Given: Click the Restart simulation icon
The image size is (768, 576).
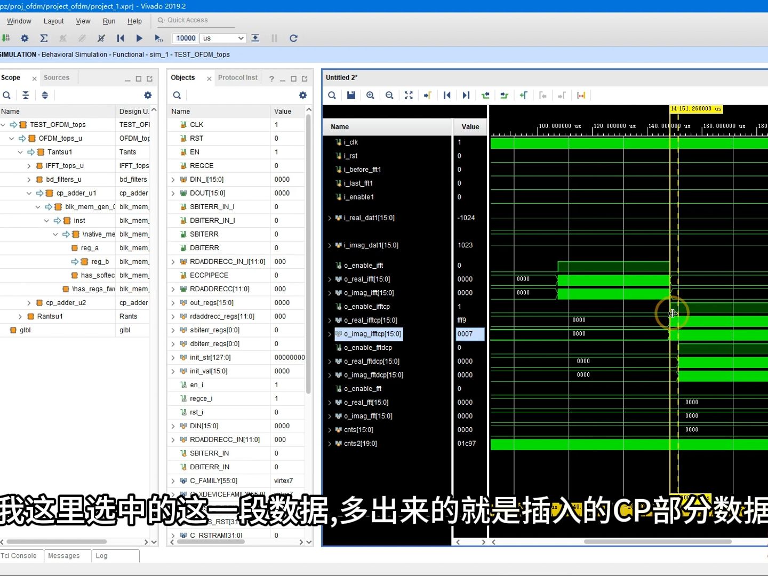Looking at the screenshot, I should (x=121, y=38).
